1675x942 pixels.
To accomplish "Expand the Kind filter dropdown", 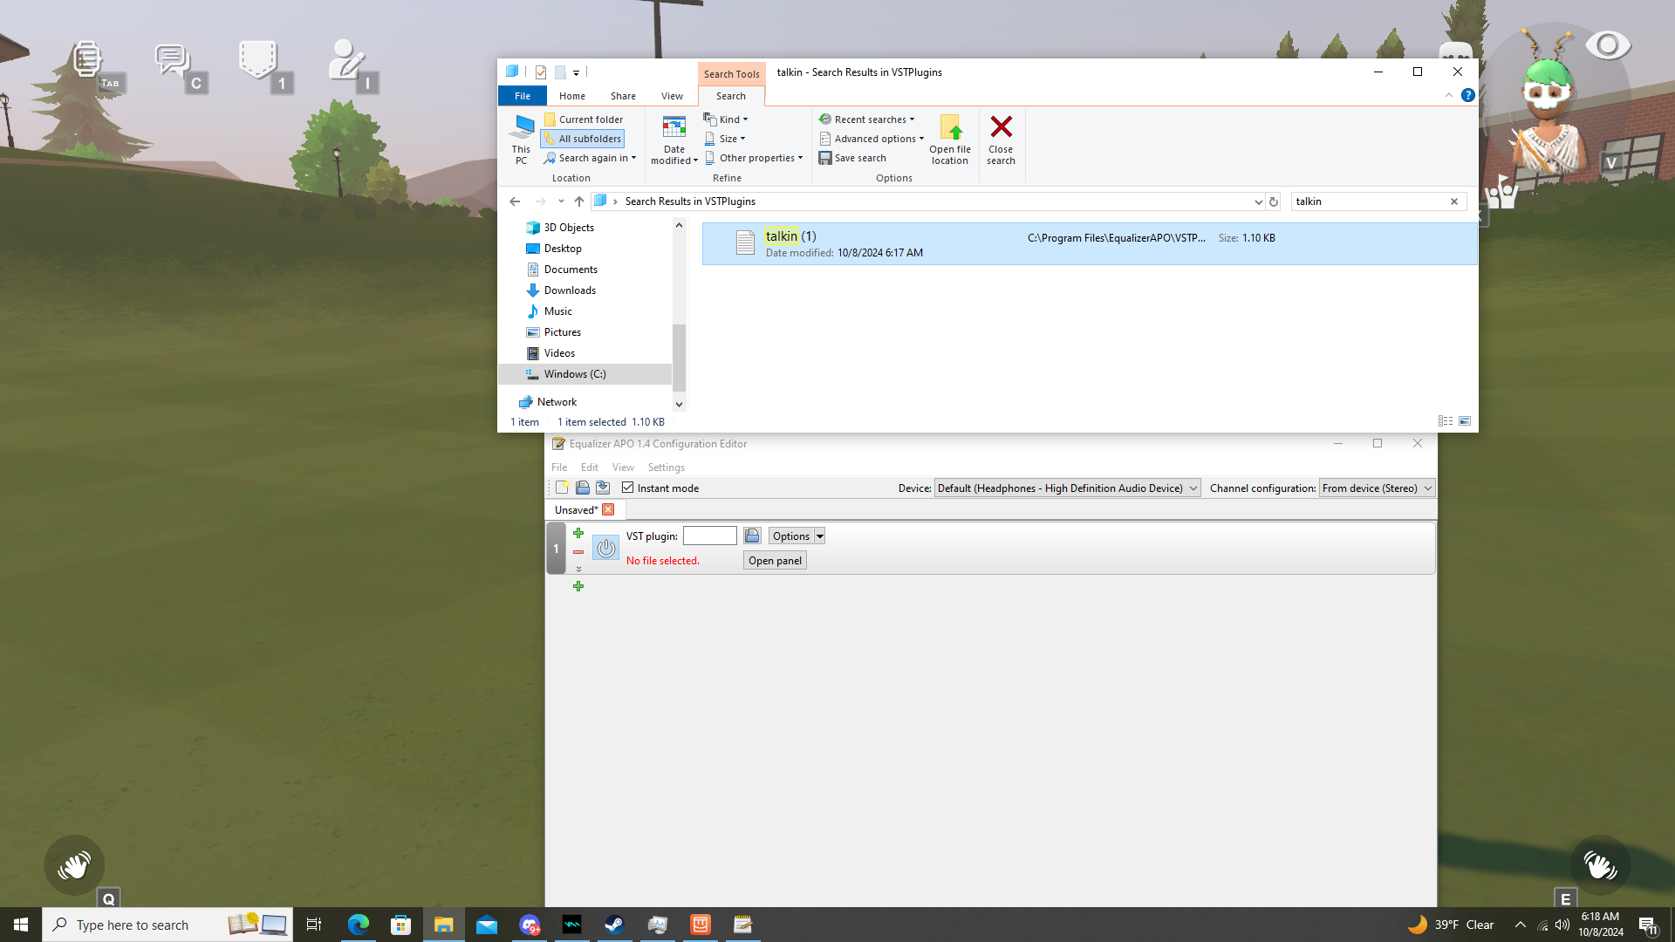I will [x=728, y=119].
